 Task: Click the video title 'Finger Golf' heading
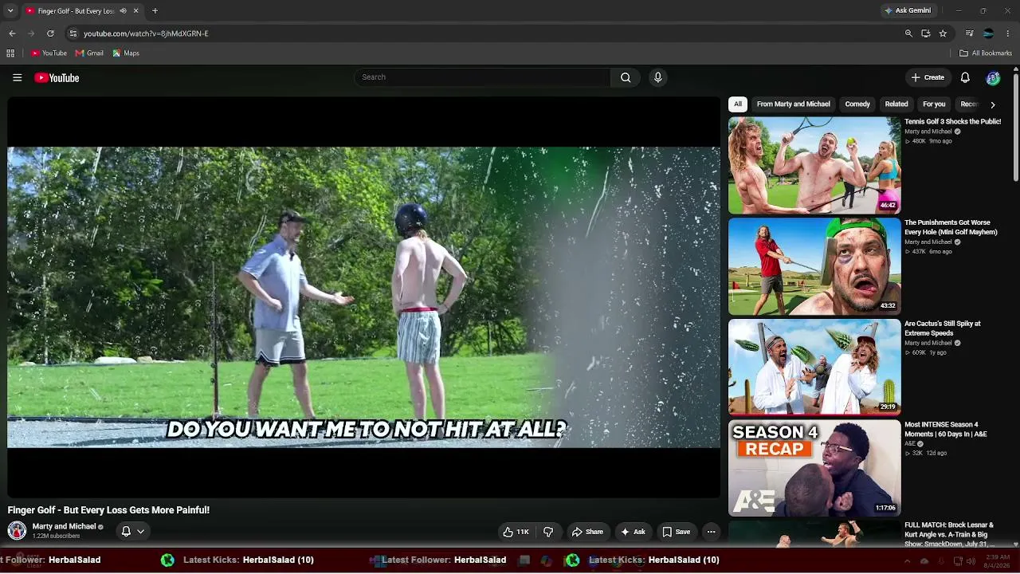pos(108,510)
